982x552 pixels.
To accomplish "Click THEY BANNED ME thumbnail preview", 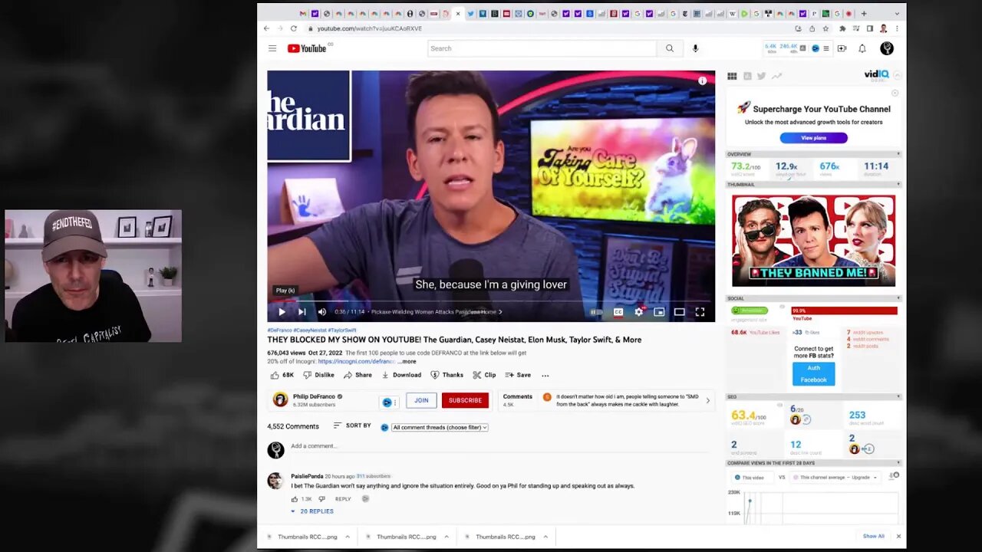I will point(813,240).
